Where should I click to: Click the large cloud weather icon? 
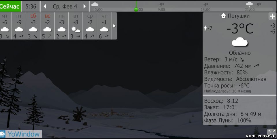[x=240, y=42]
